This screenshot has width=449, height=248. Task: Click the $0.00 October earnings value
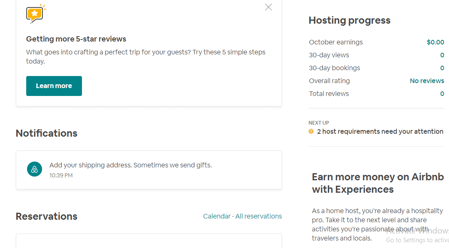(435, 42)
